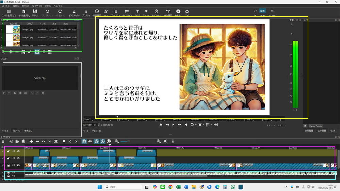The height and width of the screenshot is (191, 340).
Task: Toggle scrub while dragging (eye icon)
Action: tap(90, 141)
